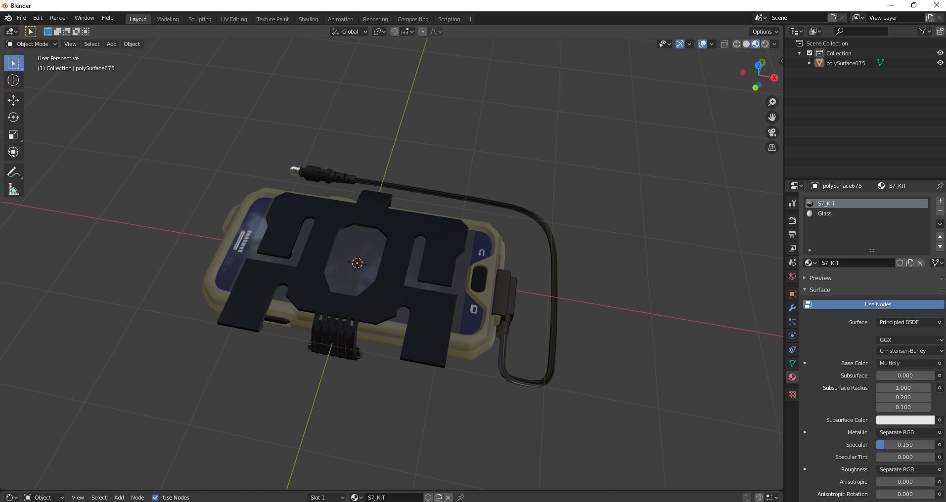
Task: Open the viewport Options dropdown
Action: coord(765,32)
